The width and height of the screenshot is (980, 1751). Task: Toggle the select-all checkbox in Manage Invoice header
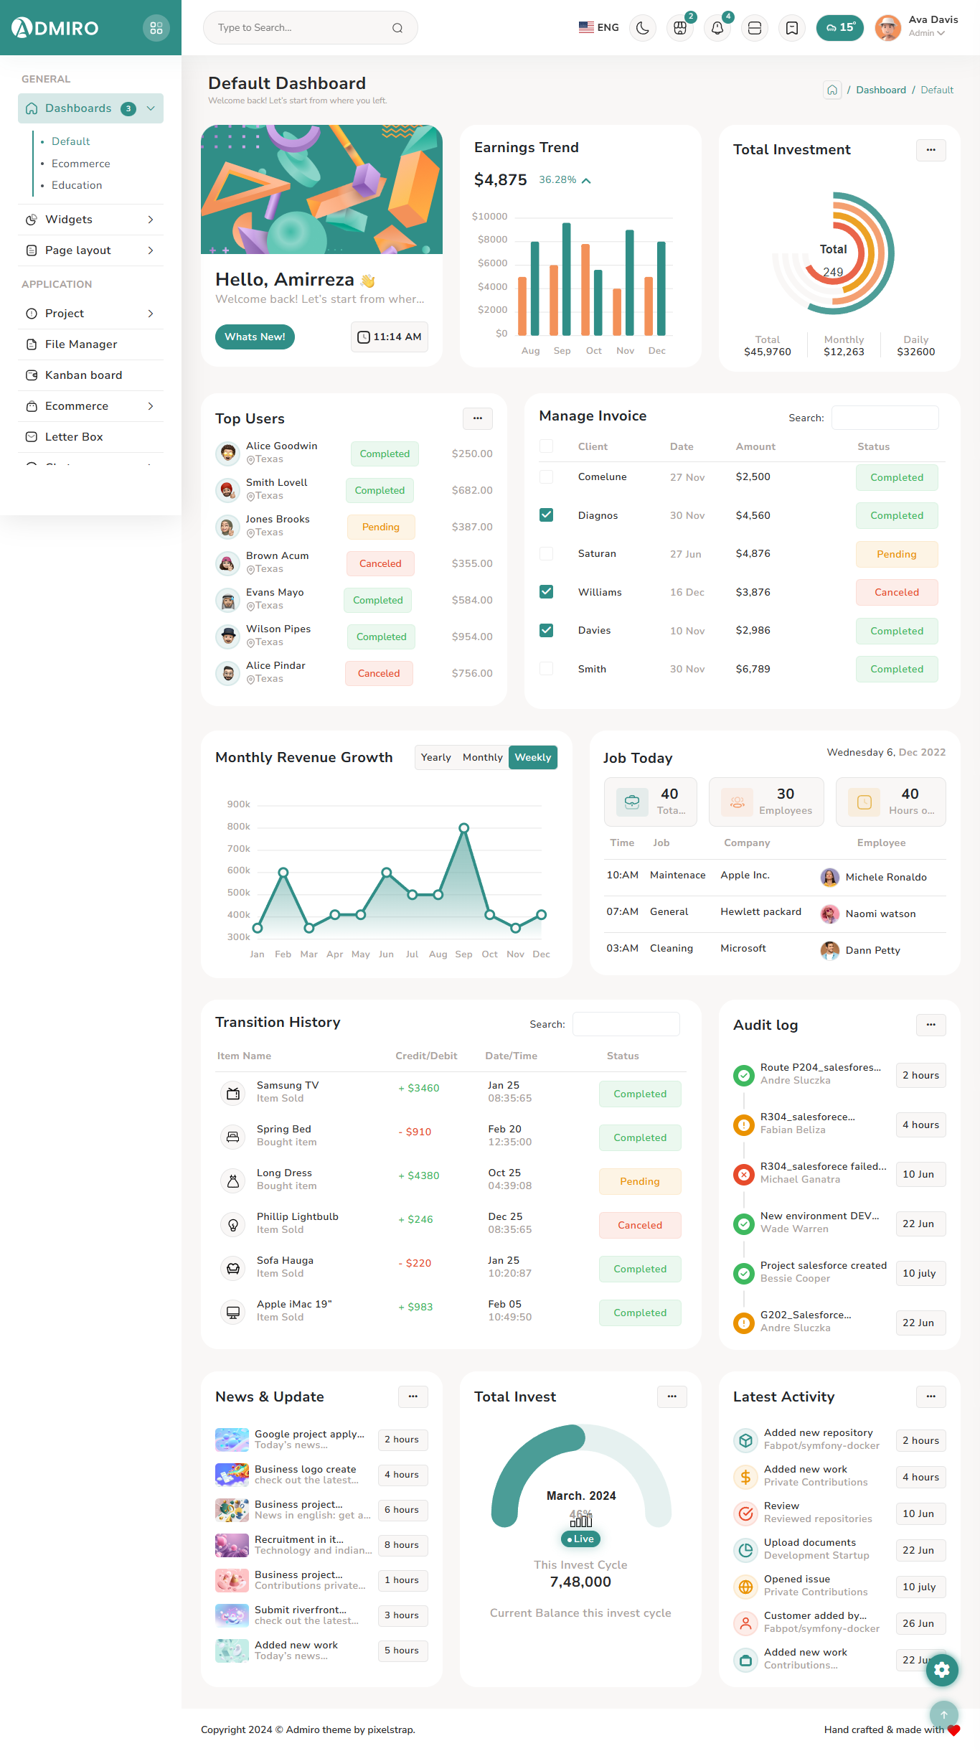pyautogui.click(x=546, y=446)
